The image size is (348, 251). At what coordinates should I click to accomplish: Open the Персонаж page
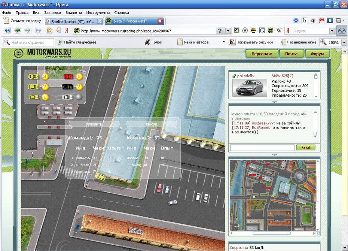click(262, 54)
